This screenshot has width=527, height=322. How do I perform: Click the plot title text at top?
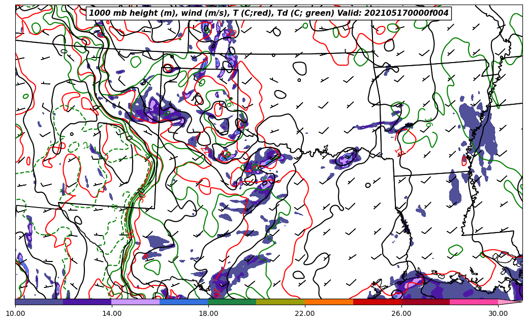pos(269,13)
